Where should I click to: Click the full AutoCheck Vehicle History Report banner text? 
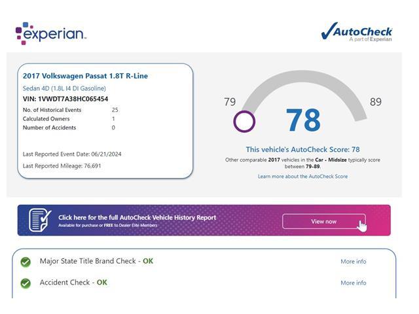[137, 217]
